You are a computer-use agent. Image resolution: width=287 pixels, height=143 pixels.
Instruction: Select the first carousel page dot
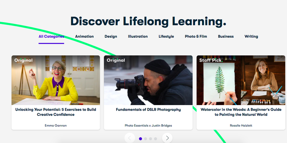coord(140,139)
